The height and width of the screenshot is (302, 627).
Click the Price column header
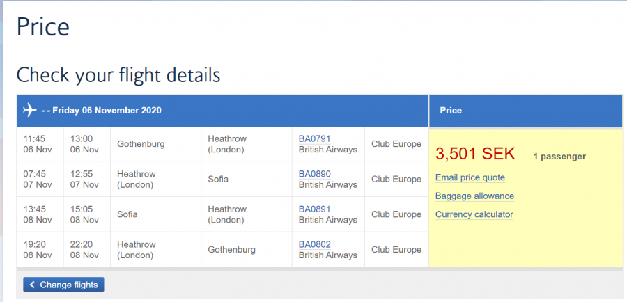[451, 110]
